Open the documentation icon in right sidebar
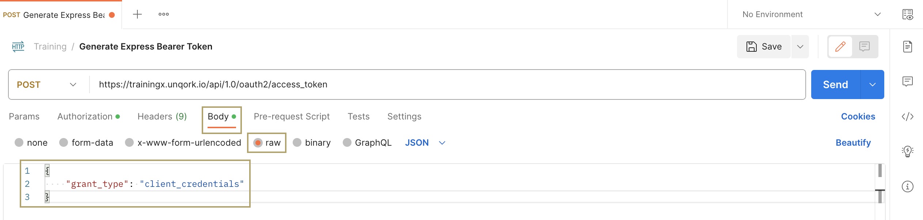923x220 pixels. (x=908, y=47)
